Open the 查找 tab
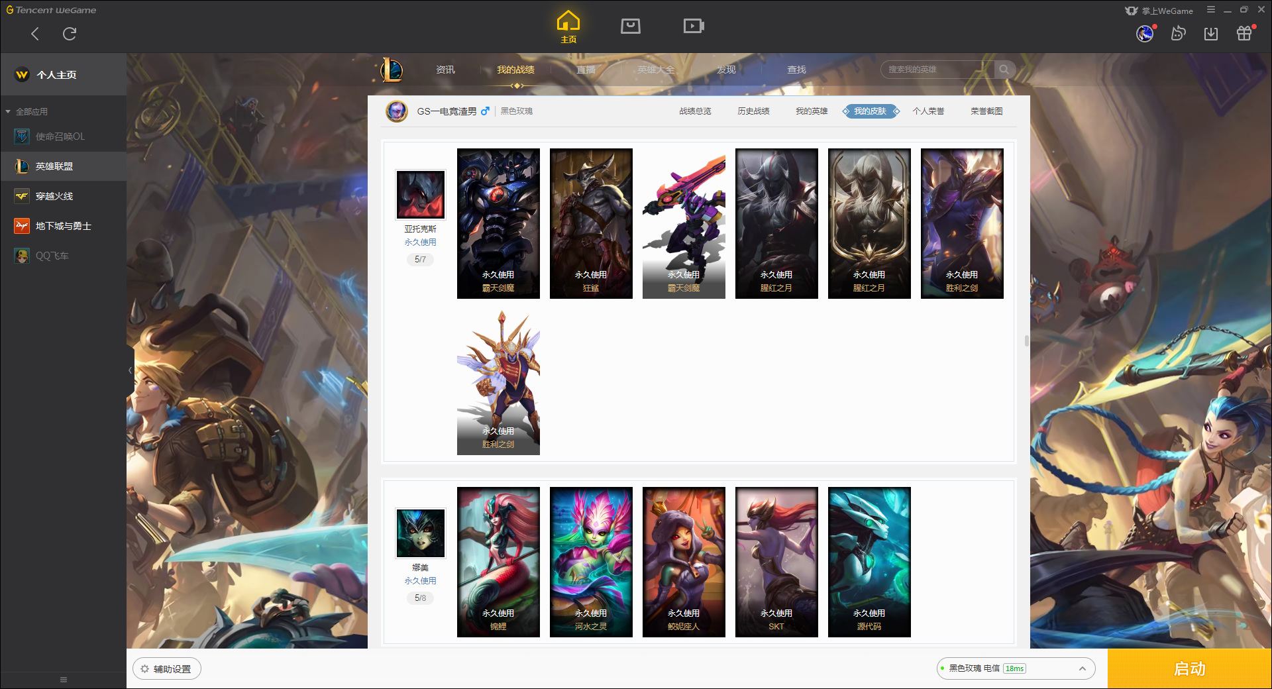 796,70
